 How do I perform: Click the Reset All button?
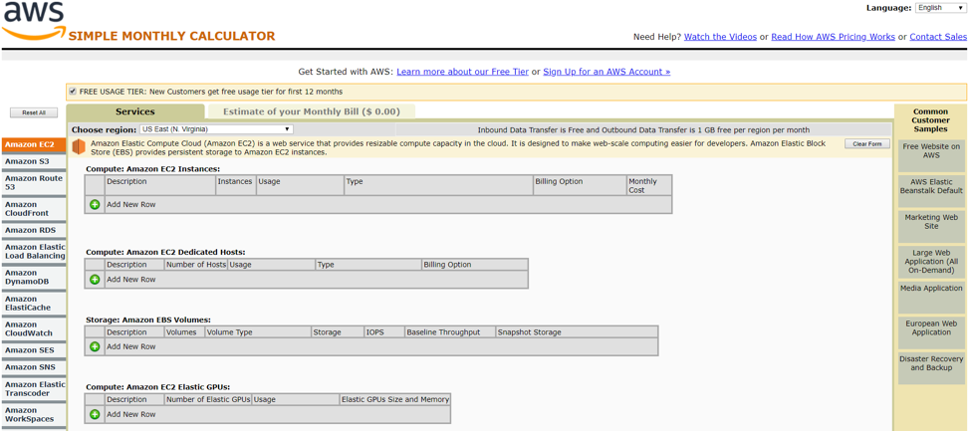click(34, 112)
